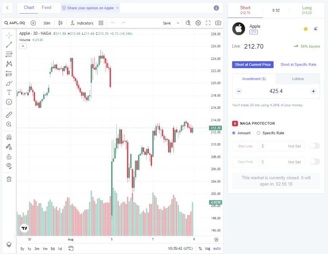Viewport: 328px width, 254px height.
Task: Enter fullscreen chart mode
Action: pos(208,23)
